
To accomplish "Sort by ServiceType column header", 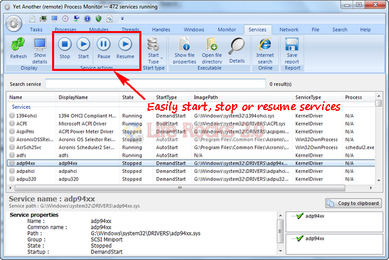I will [317, 97].
